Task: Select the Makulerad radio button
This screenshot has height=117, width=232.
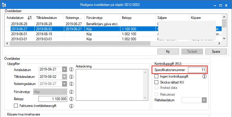Action: point(156,94)
